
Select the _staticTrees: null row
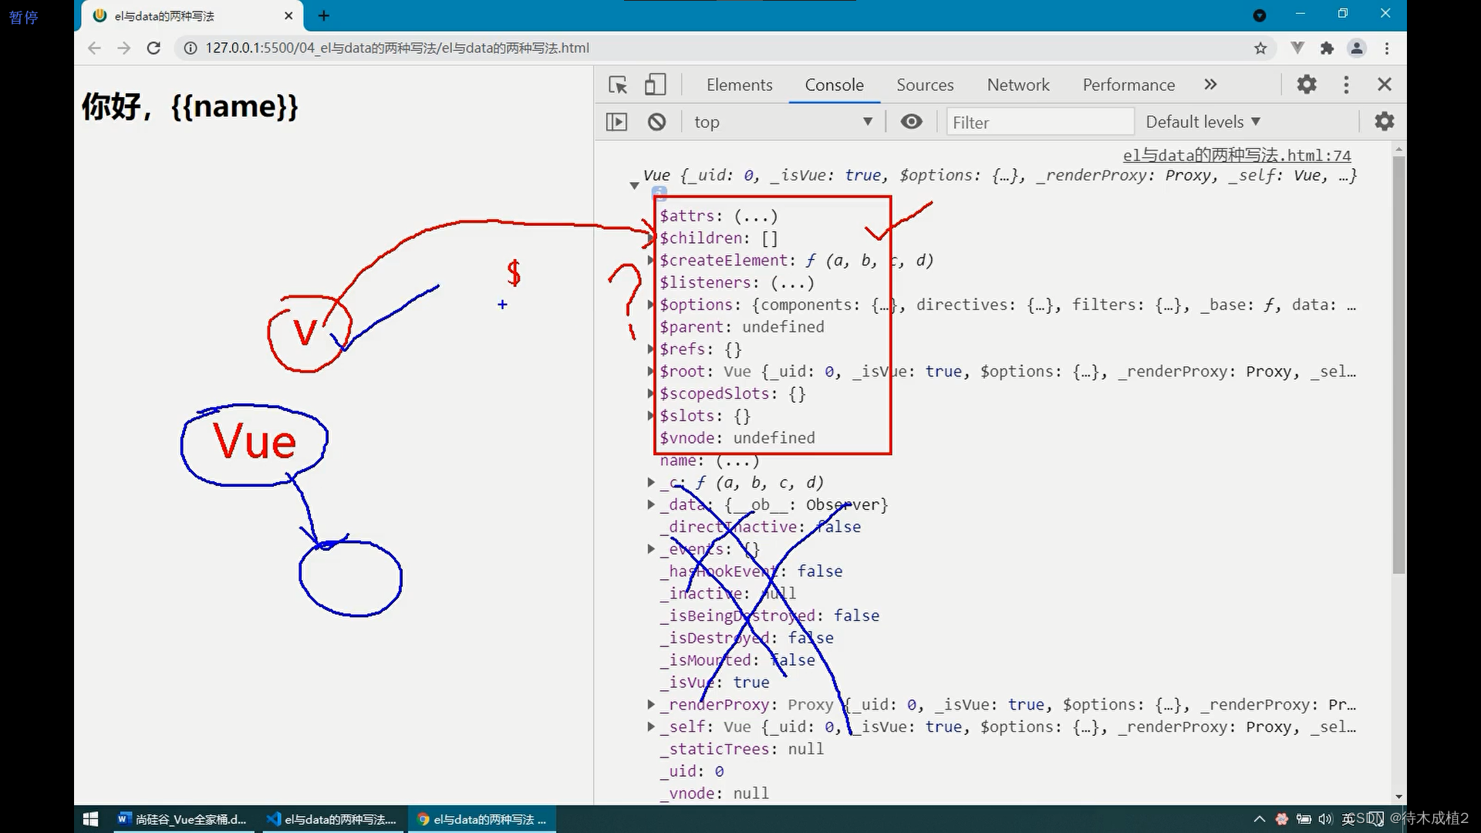[741, 749]
